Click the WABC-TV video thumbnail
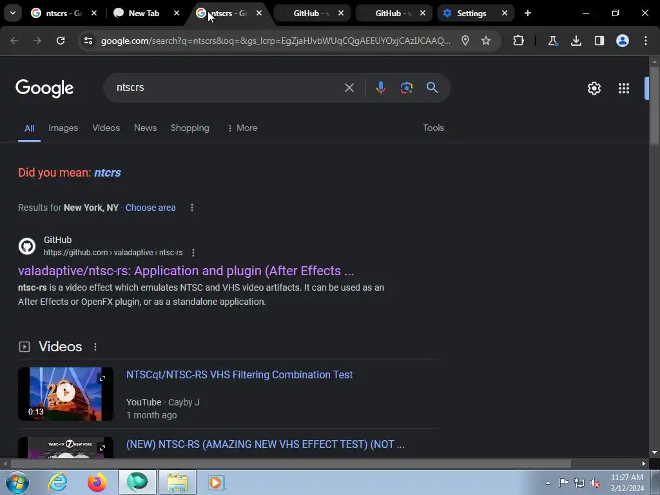This screenshot has width=660, height=495. click(66, 447)
